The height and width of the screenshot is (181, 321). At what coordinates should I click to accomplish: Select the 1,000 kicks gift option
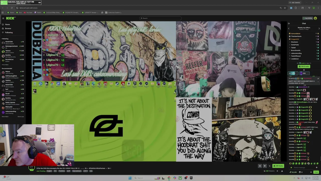[293, 73]
